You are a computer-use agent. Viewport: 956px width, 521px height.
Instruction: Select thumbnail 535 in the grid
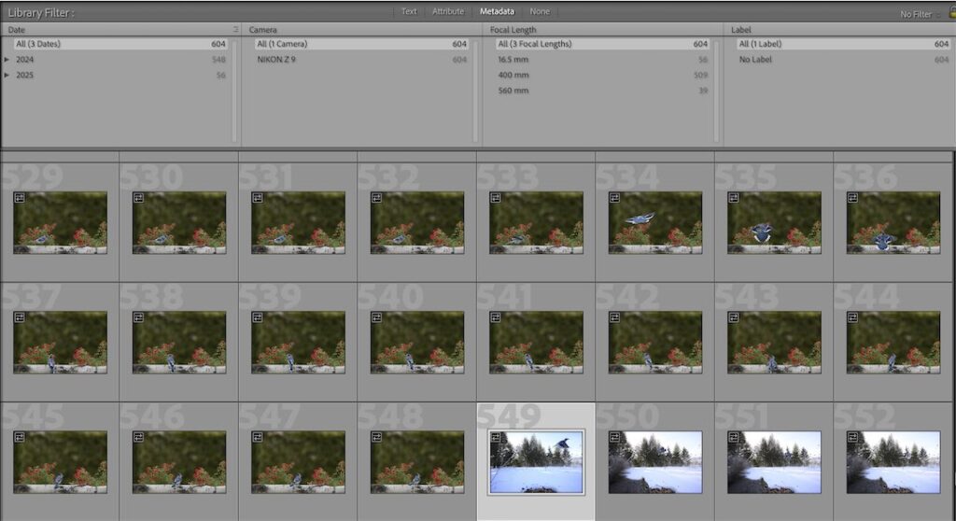click(774, 222)
